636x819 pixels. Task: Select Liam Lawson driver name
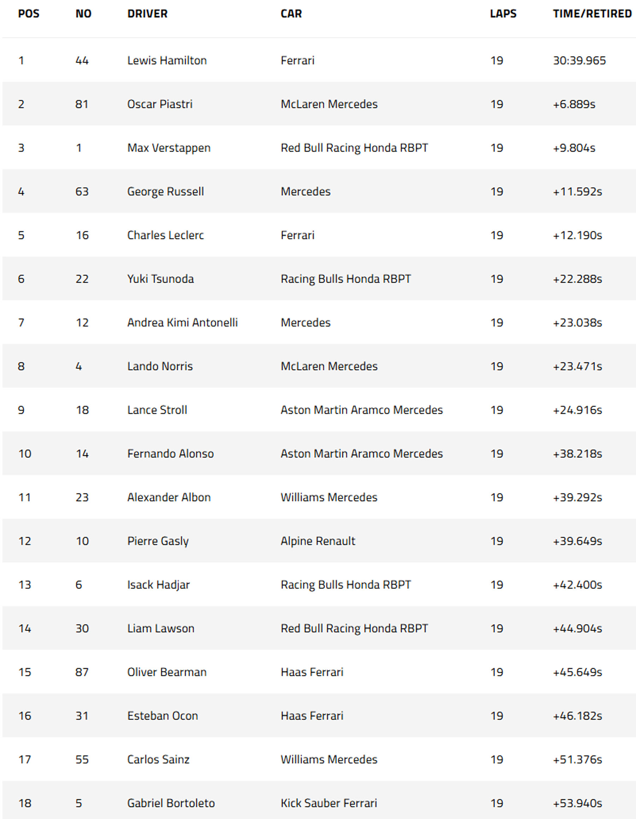[161, 628]
